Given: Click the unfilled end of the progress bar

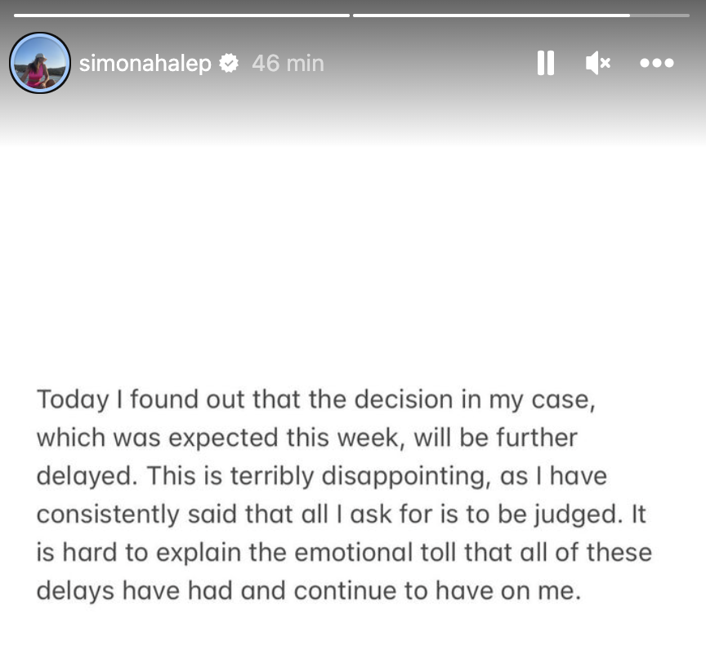Looking at the screenshot, I should [x=659, y=15].
